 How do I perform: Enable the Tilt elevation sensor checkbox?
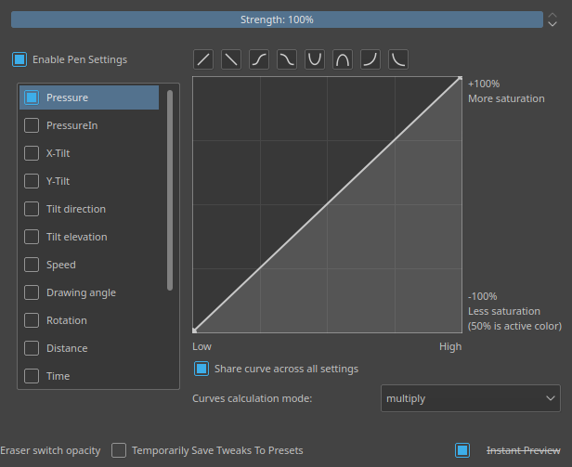32,237
